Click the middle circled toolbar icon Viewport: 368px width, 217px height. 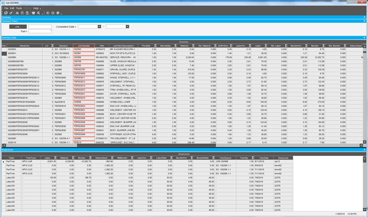click(53, 13)
